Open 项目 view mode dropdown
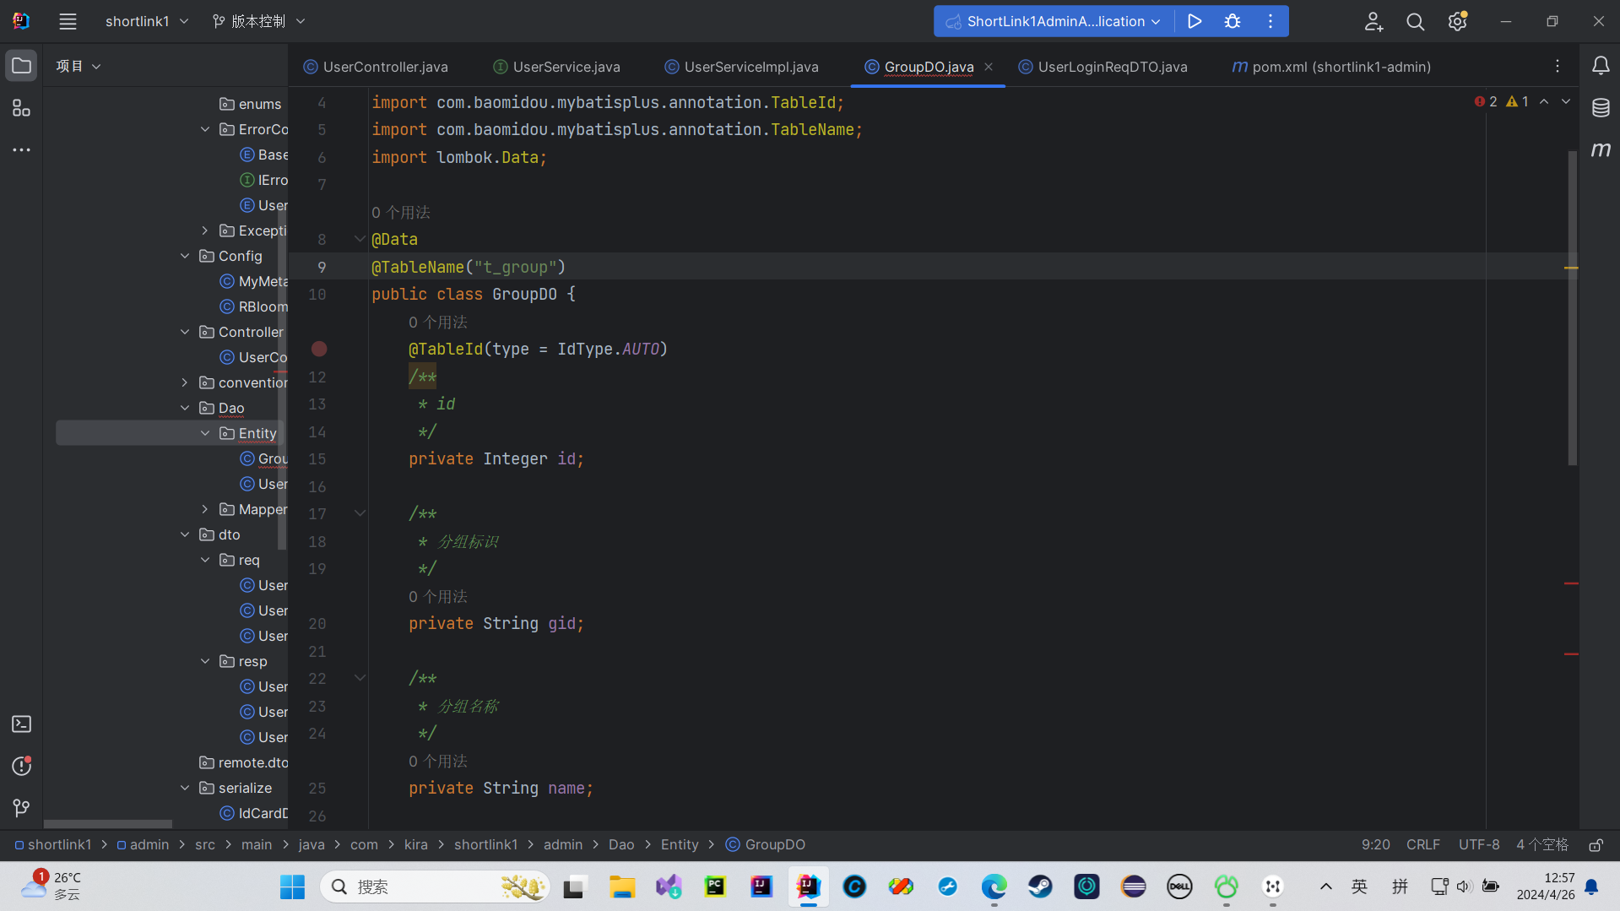The image size is (1620, 911). click(x=78, y=66)
